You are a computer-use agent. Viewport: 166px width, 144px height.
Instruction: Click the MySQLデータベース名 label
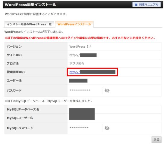(23, 109)
